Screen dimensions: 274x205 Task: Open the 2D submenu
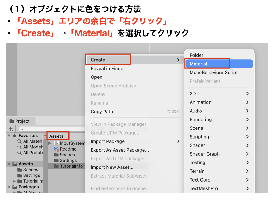pos(219,94)
